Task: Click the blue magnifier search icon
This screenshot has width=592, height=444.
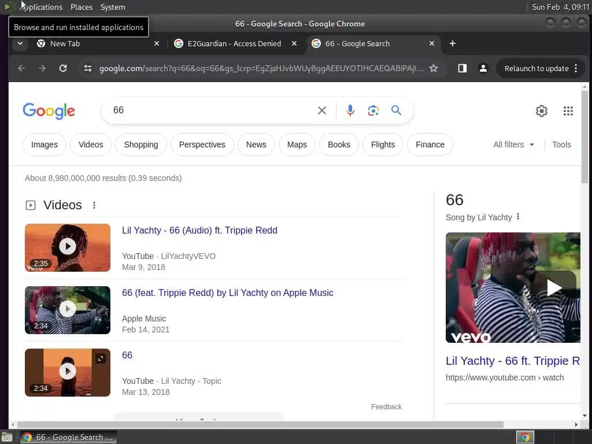Action: pos(396,110)
